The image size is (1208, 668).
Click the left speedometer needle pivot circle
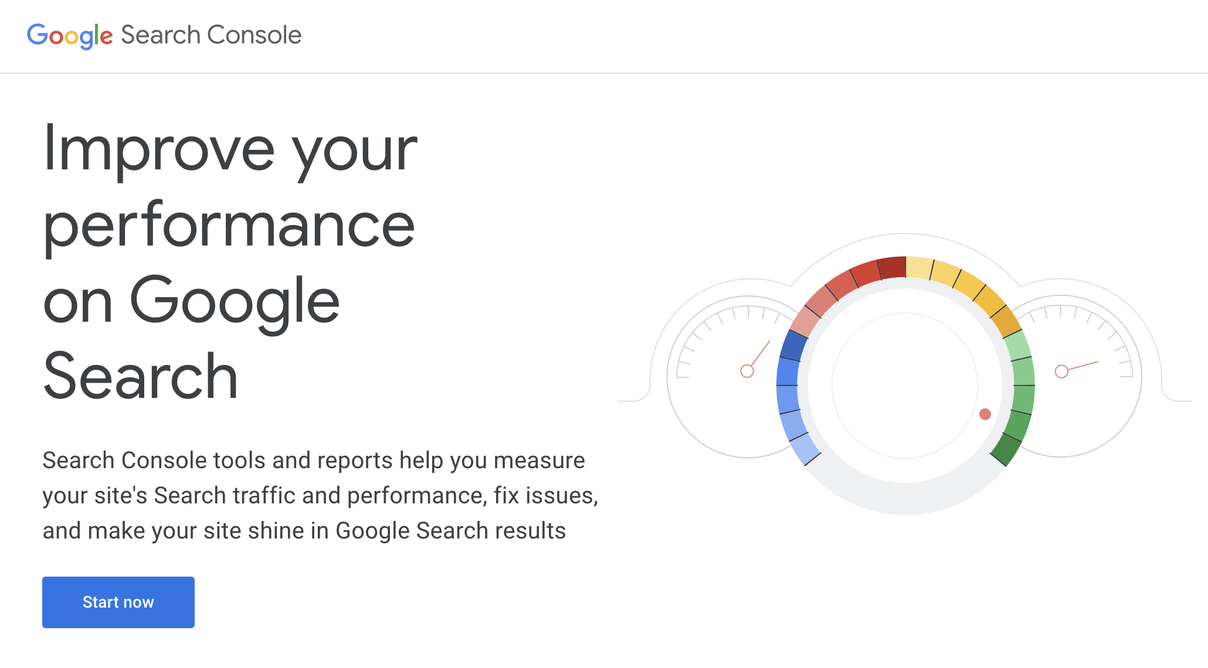tap(746, 371)
